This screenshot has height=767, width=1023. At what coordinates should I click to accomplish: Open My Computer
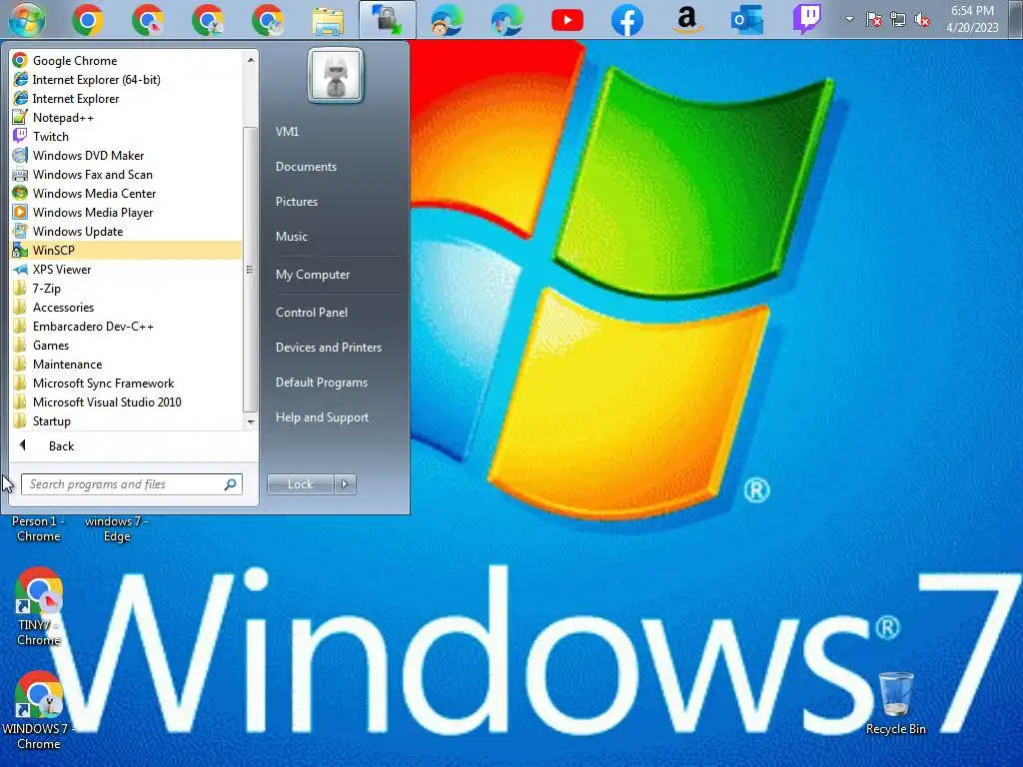[x=313, y=275]
